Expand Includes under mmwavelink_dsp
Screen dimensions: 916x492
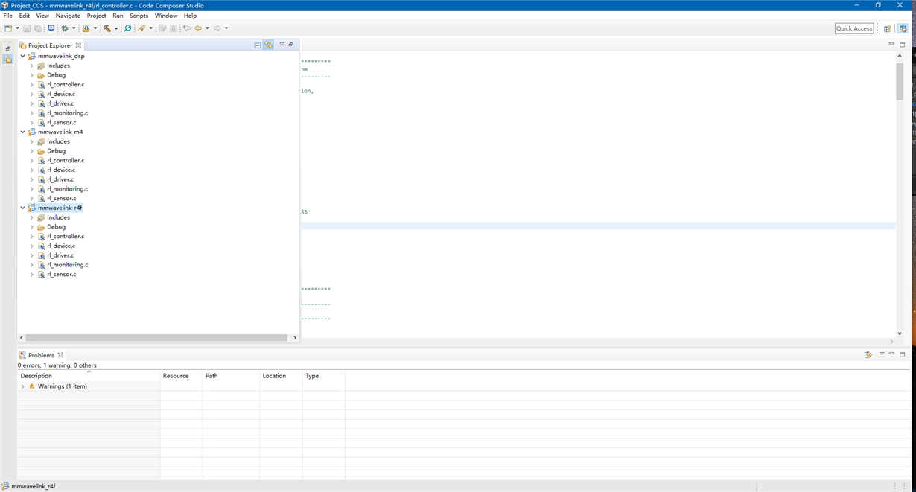[x=32, y=66]
